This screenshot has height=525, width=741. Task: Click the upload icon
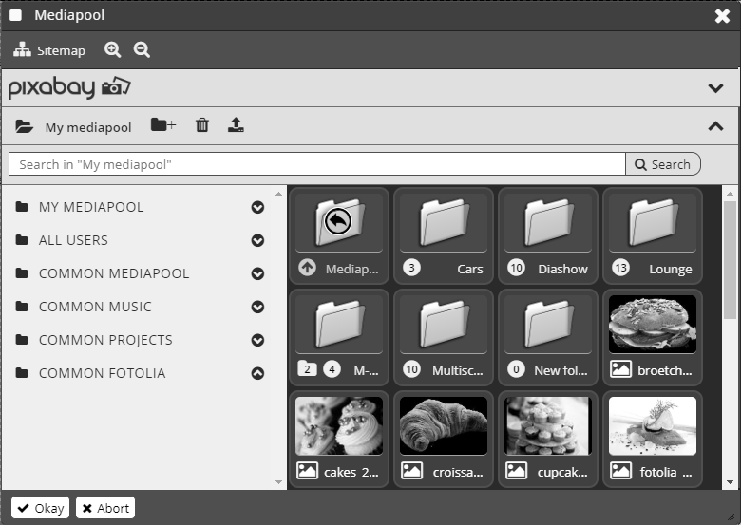(x=236, y=124)
